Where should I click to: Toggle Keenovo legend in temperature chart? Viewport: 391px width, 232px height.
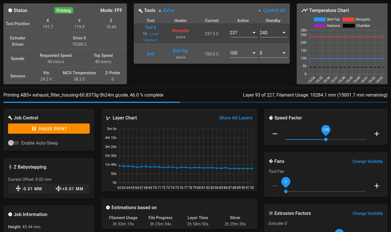(327, 26)
